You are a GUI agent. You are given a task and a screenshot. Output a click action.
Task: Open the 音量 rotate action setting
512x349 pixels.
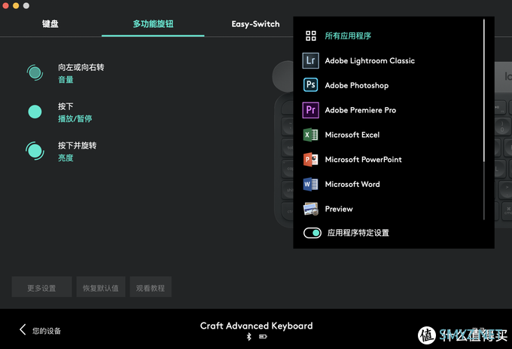pyautogui.click(x=66, y=80)
